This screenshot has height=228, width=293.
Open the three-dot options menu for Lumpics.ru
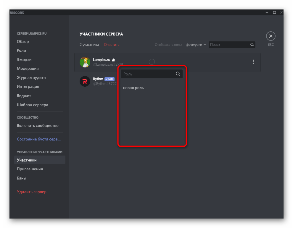(253, 62)
